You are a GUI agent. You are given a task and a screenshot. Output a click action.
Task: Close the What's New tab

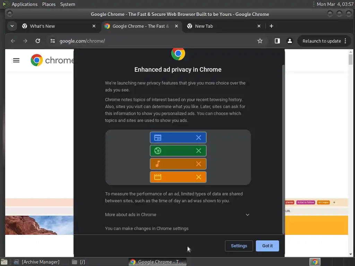pos(94,26)
